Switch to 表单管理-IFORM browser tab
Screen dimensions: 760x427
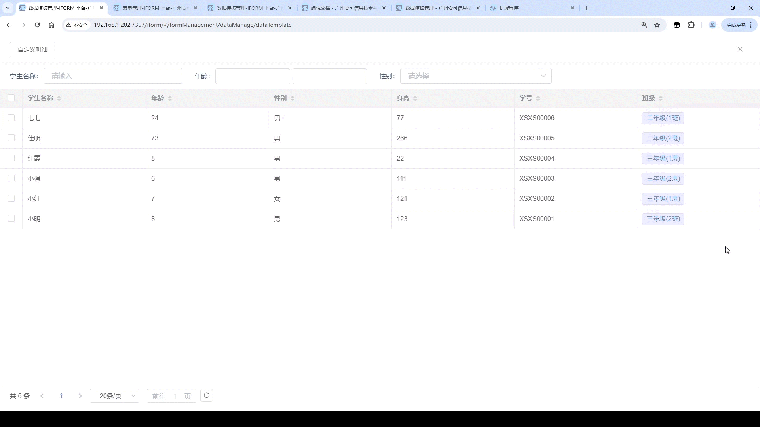154,8
